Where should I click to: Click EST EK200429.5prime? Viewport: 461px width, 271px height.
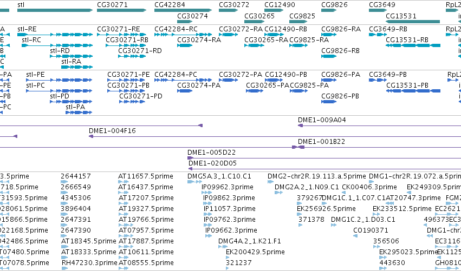(255, 252)
